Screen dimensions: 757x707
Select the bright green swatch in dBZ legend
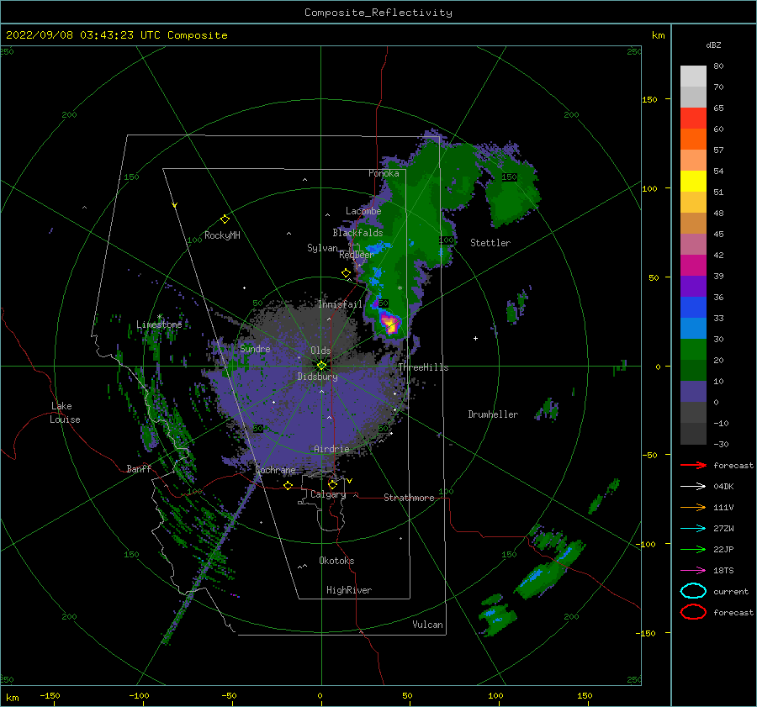(x=693, y=350)
